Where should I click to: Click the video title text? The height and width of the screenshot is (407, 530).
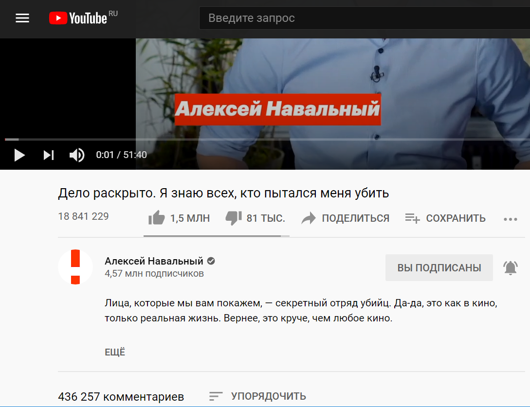tap(223, 193)
